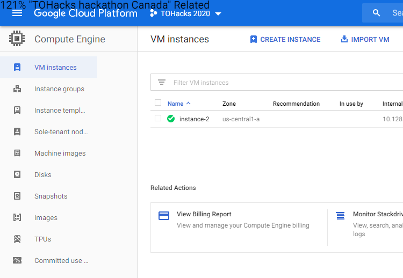403x278 pixels.
Task: Toggle the select-all instances checkbox
Action: tap(158, 103)
